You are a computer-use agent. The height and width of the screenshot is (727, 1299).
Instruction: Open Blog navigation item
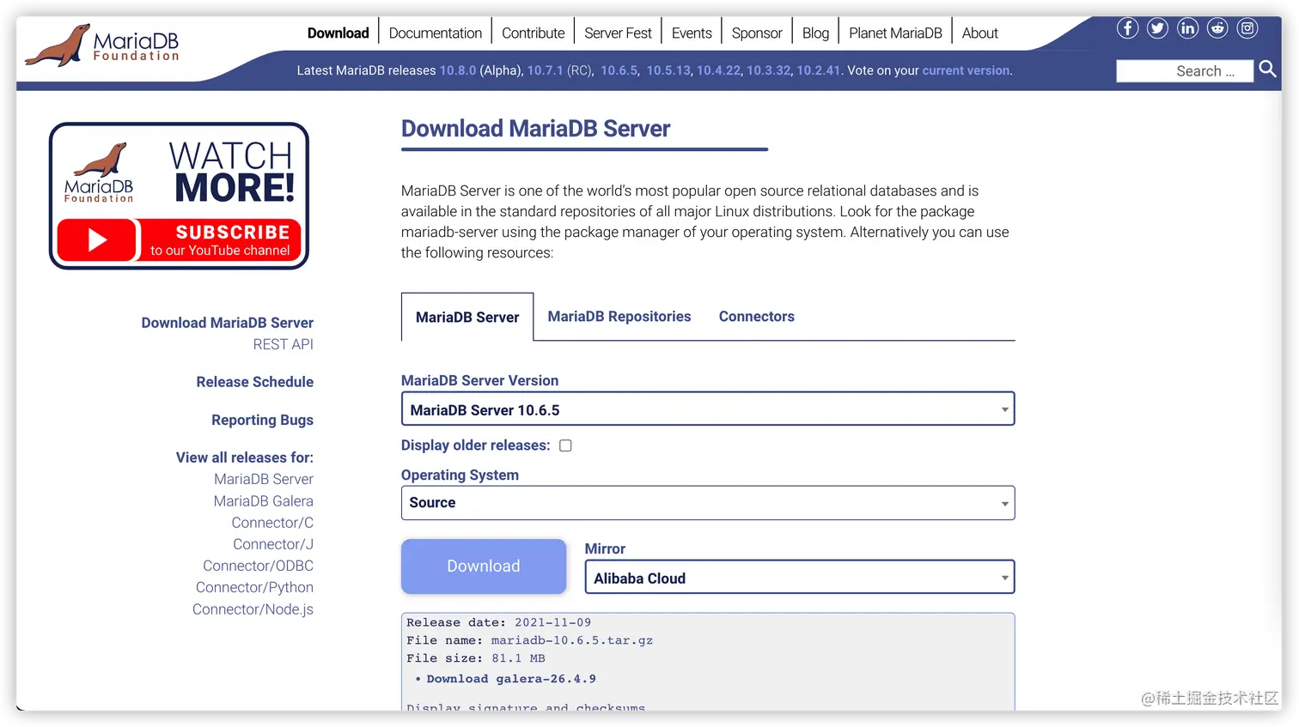[x=816, y=33]
